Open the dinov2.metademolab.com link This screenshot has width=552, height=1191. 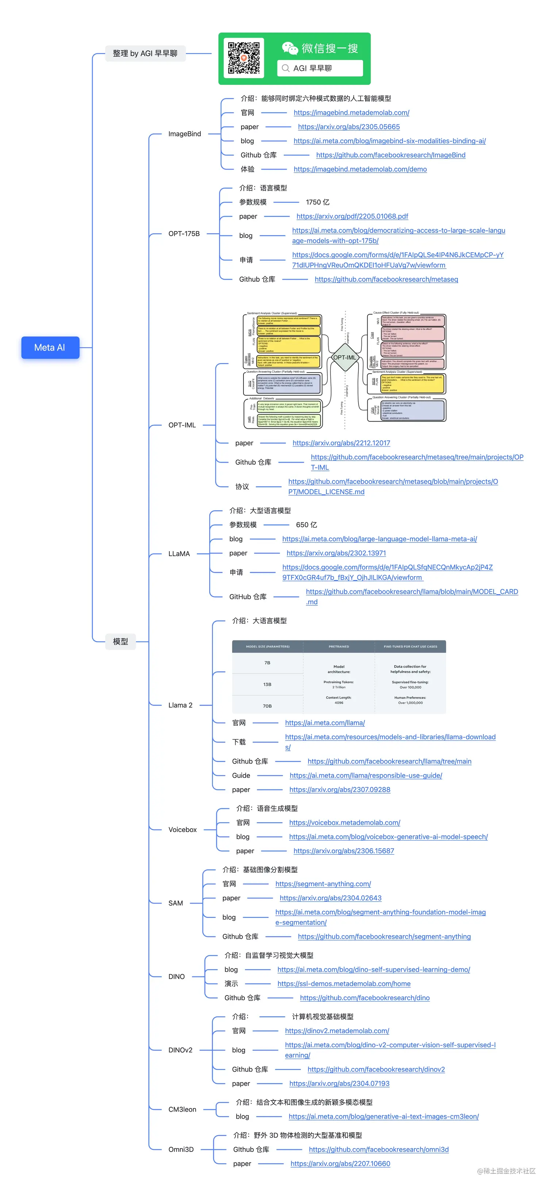tap(337, 1031)
